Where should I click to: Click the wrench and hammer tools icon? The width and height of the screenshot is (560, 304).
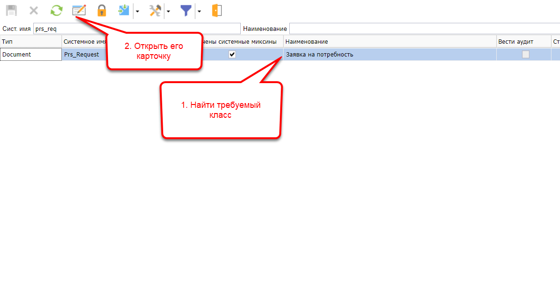[x=155, y=10]
